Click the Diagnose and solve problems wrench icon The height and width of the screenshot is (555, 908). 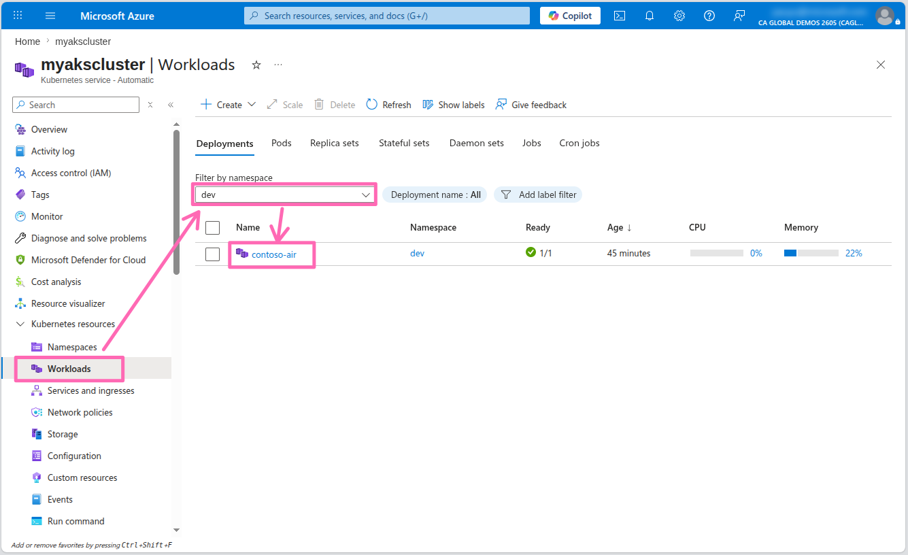click(x=20, y=238)
